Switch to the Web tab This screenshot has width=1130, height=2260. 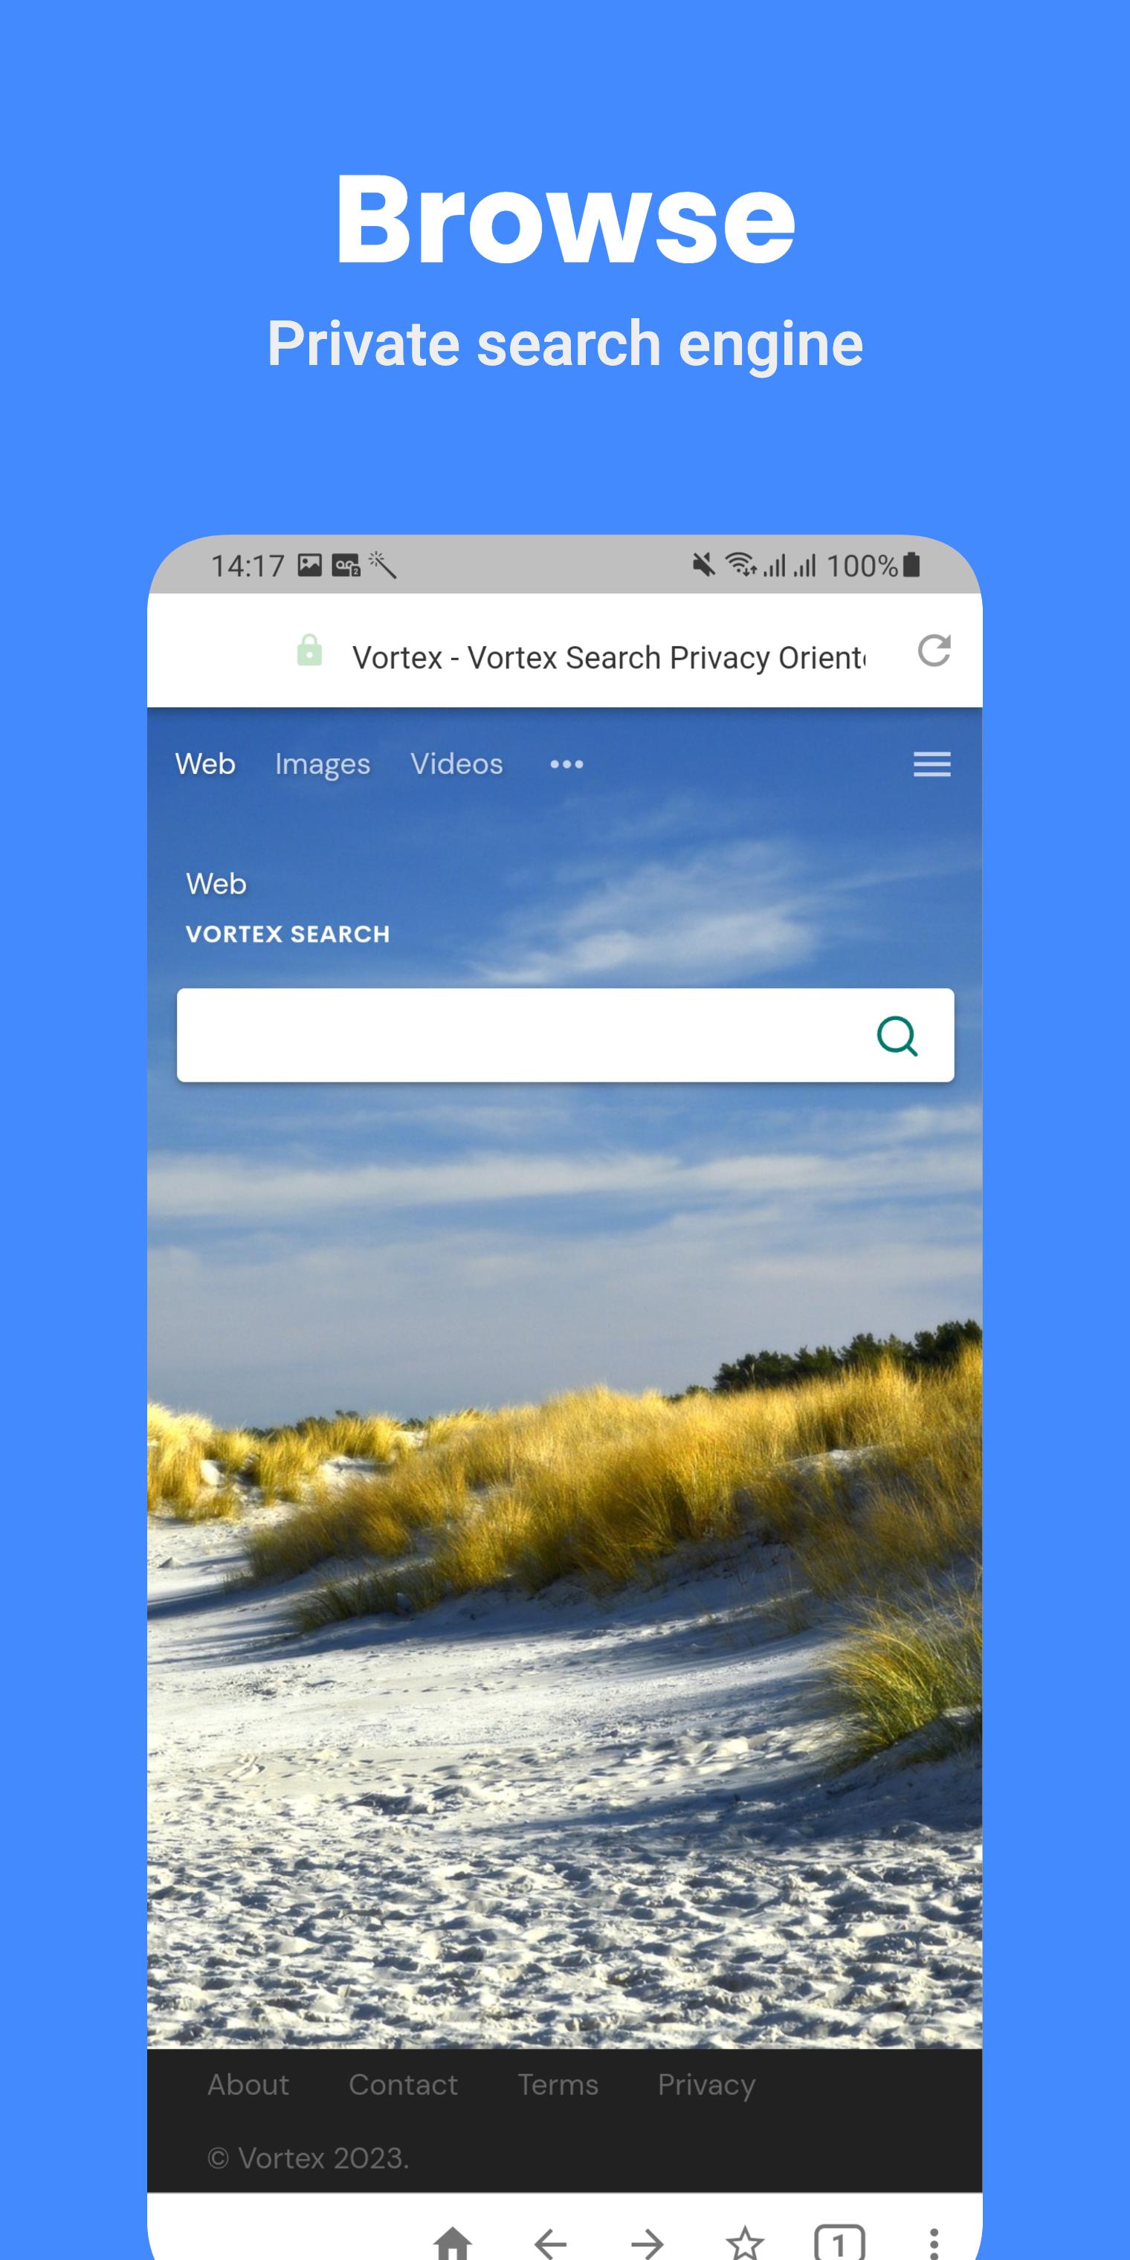coord(205,763)
